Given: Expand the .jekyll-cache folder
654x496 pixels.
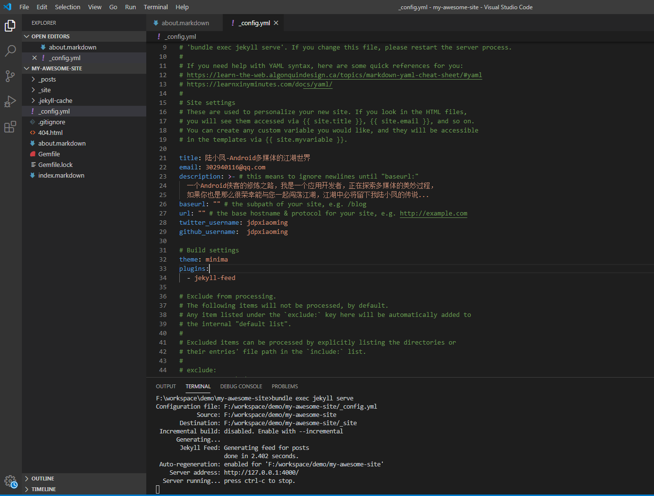Looking at the screenshot, I should pos(33,100).
